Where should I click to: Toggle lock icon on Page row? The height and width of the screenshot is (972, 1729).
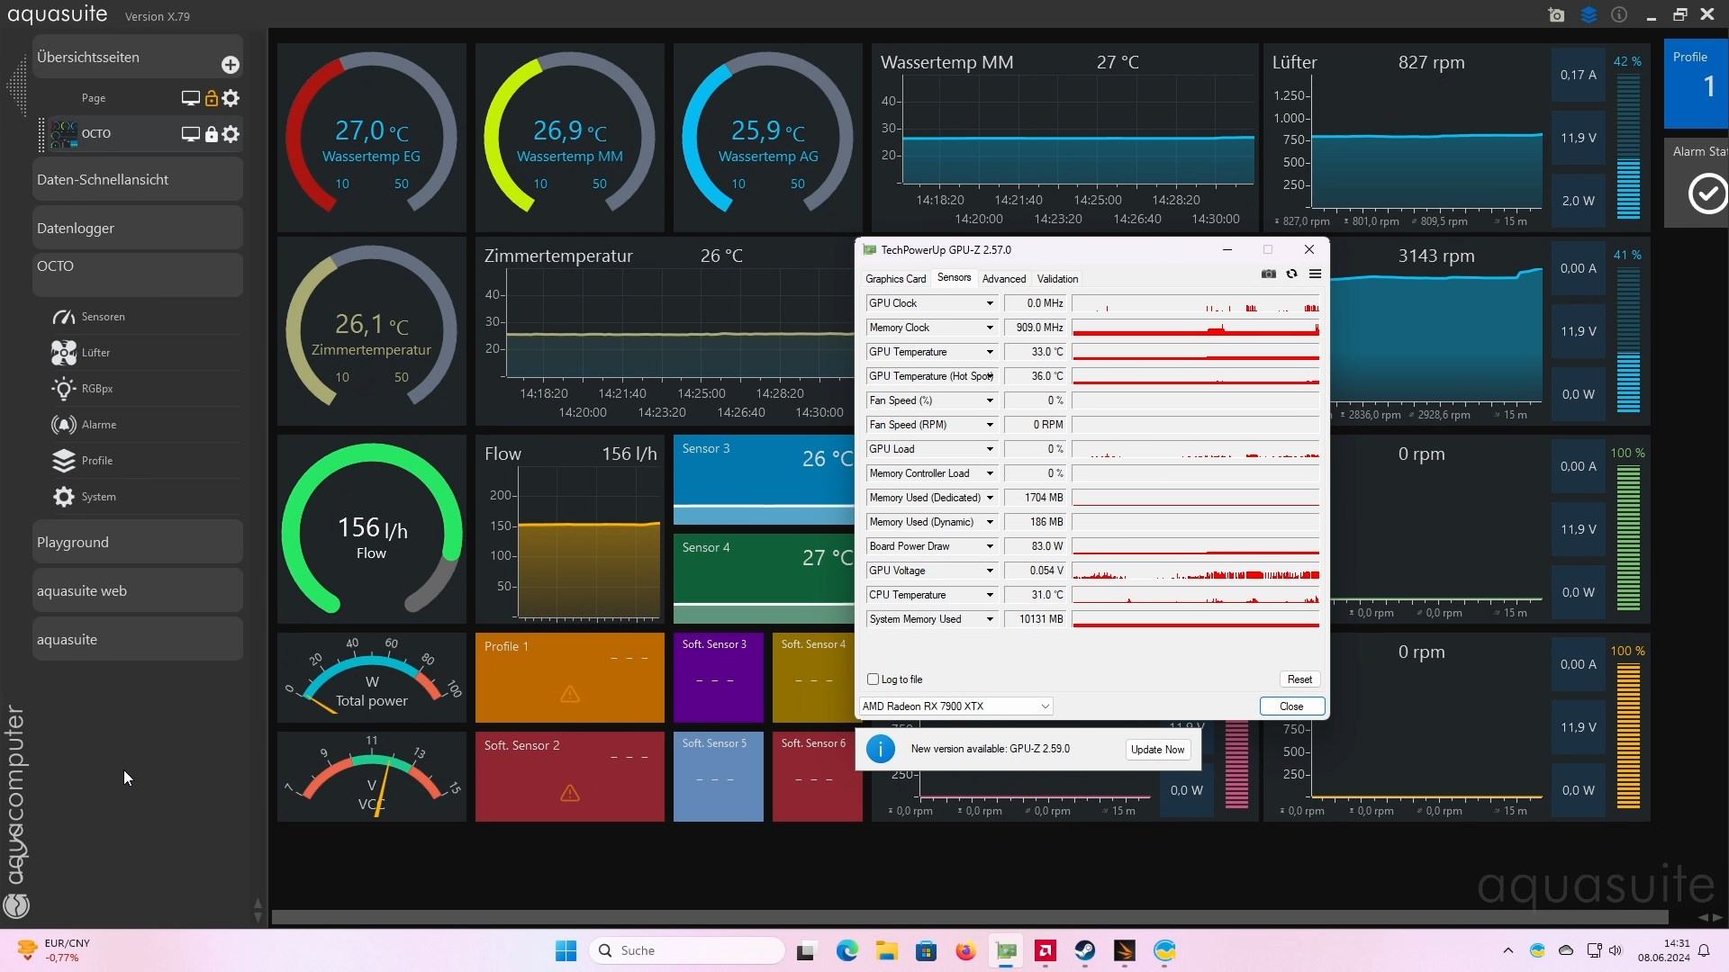(x=211, y=98)
